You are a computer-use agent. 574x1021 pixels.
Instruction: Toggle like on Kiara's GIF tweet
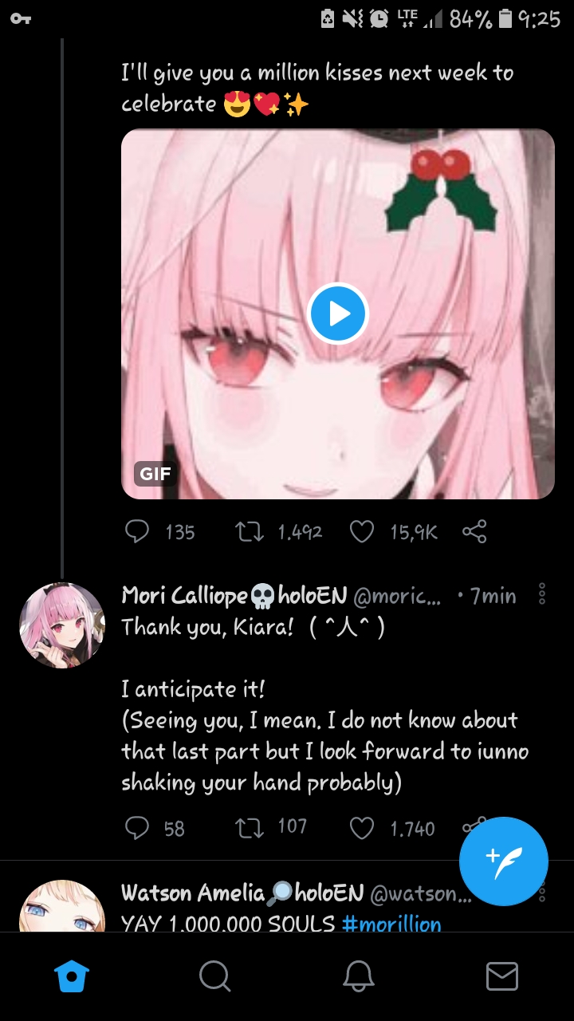(x=363, y=531)
